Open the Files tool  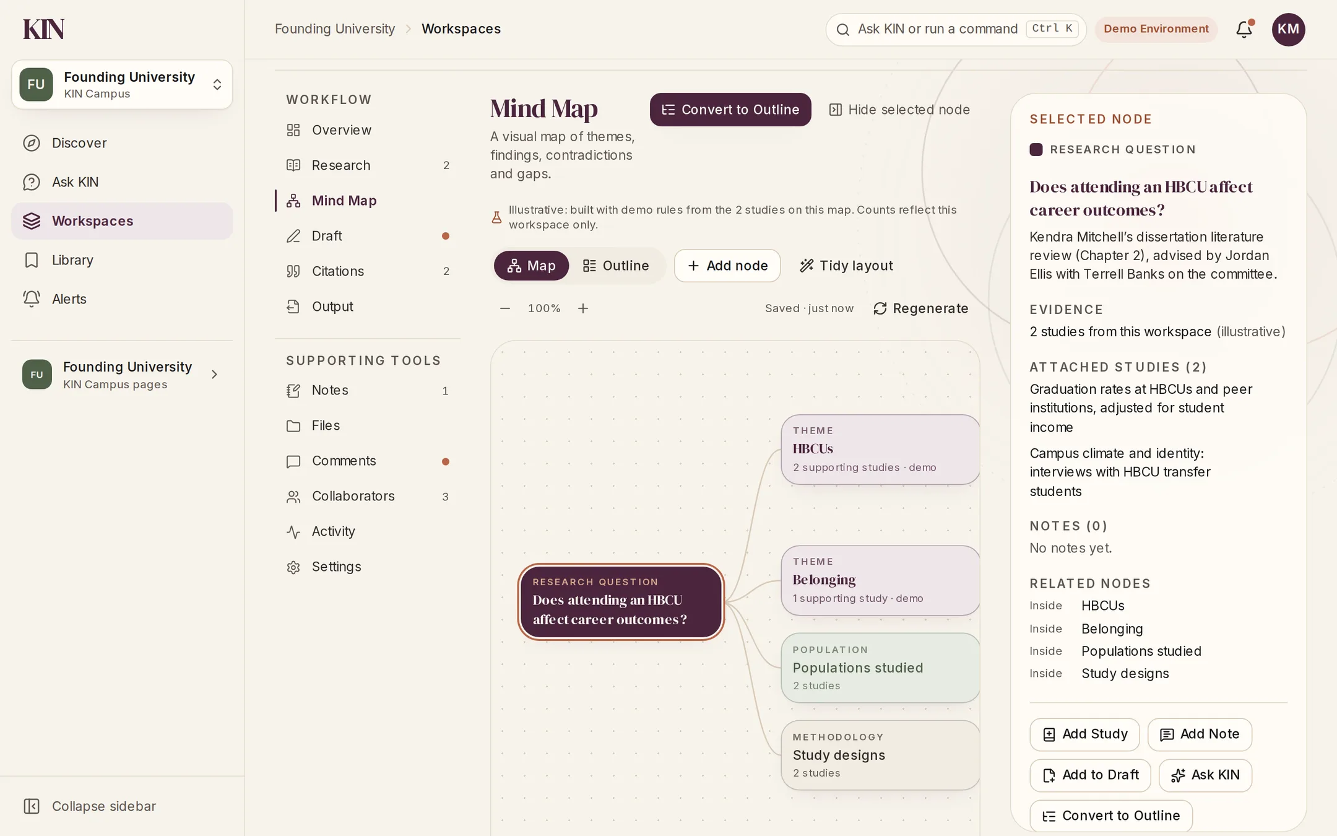367,425
